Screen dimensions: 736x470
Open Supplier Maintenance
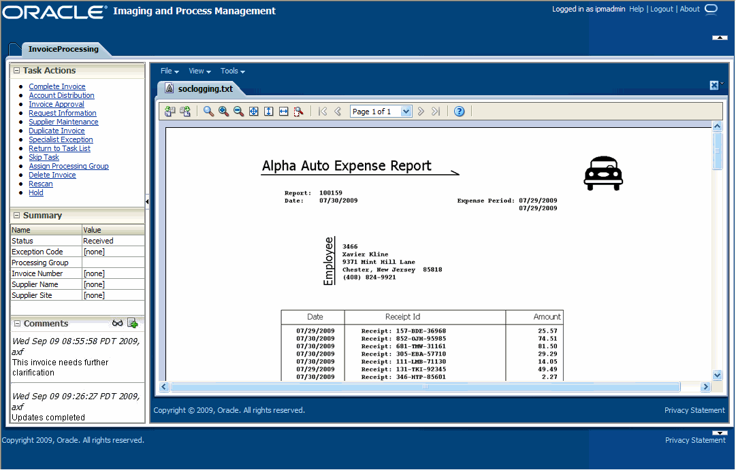click(63, 122)
